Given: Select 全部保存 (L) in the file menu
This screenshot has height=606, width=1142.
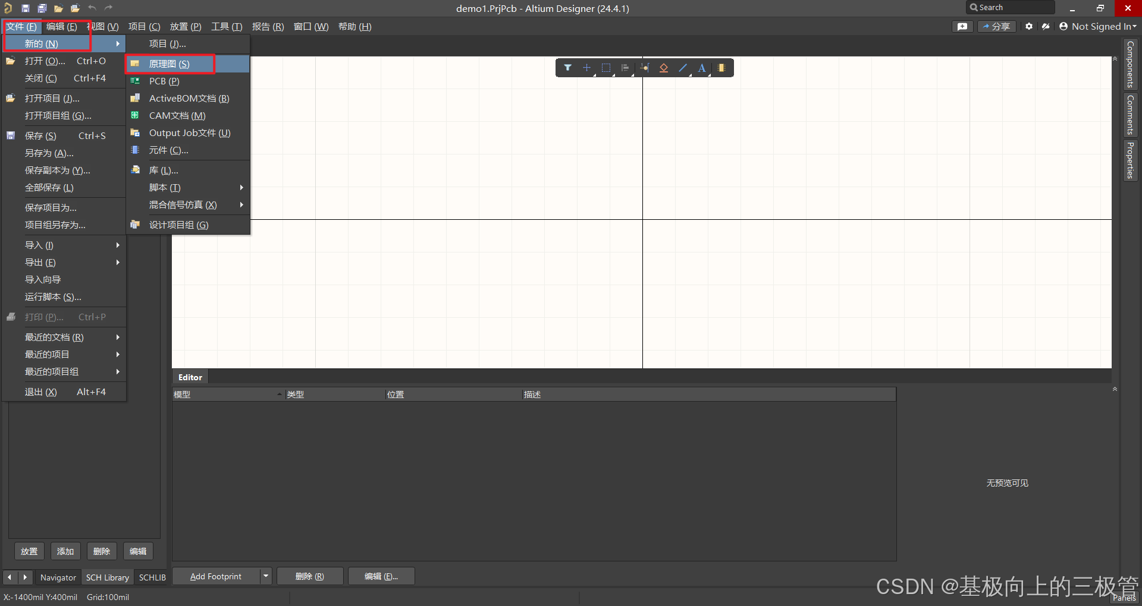Looking at the screenshot, I should click(x=64, y=188).
